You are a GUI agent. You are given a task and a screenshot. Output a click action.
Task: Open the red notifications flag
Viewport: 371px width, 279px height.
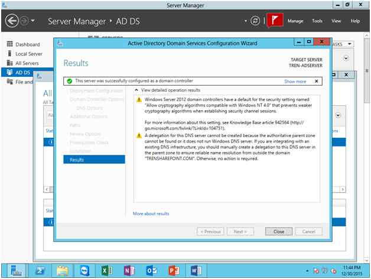coord(275,20)
